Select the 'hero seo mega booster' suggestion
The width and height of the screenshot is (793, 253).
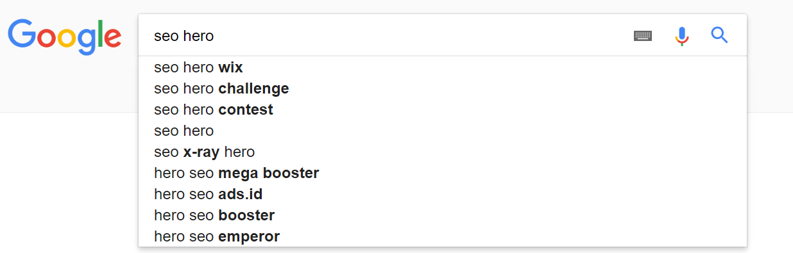coord(443,173)
